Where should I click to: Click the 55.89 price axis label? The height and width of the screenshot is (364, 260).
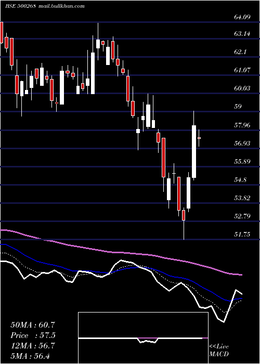242,161
